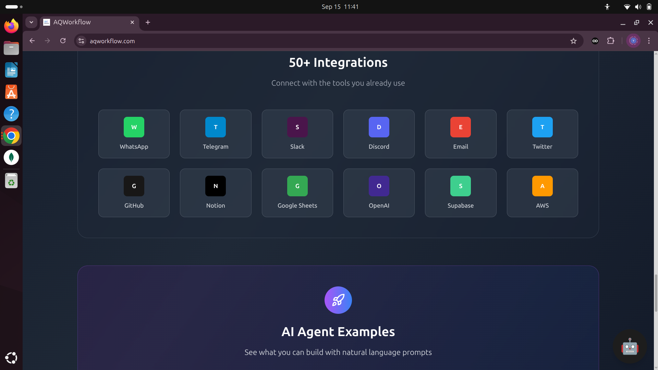Select the Telegram integration T icon
Screen dimensions: 658x370
click(216, 127)
